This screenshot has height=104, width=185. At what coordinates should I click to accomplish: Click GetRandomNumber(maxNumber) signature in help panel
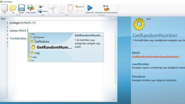pyautogui.click(x=156, y=57)
